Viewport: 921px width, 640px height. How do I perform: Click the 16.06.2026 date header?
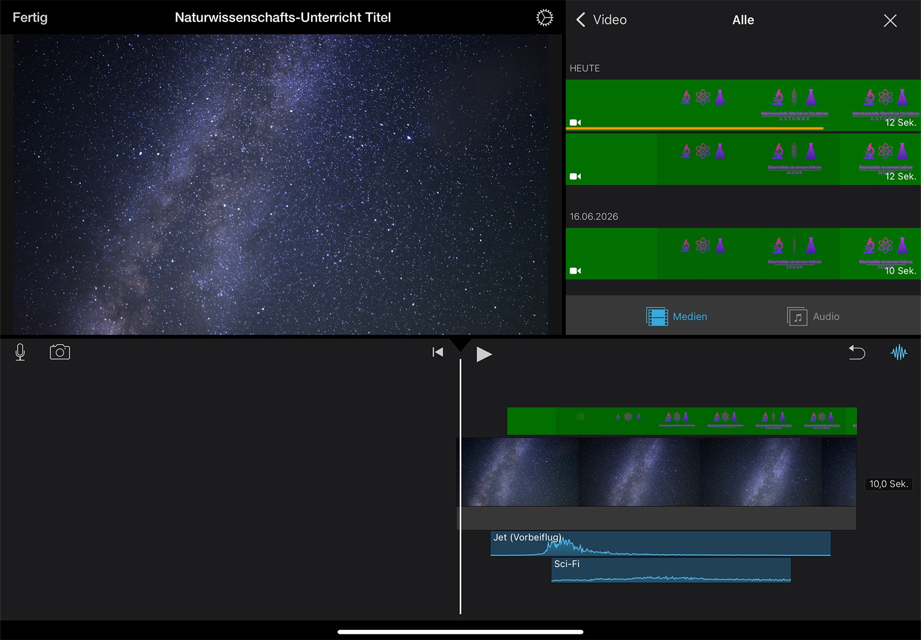[x=594, y=217]
